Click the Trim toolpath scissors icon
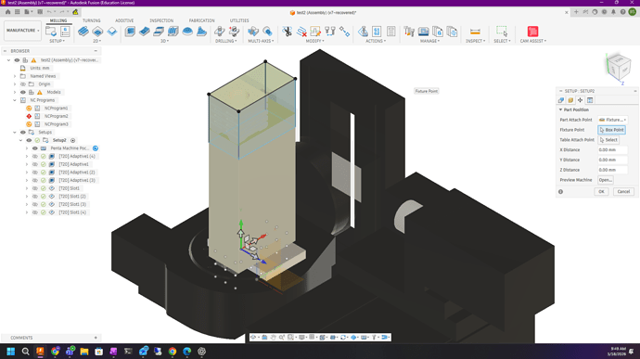Screen dimensions: 640x359 click(288, 32)
